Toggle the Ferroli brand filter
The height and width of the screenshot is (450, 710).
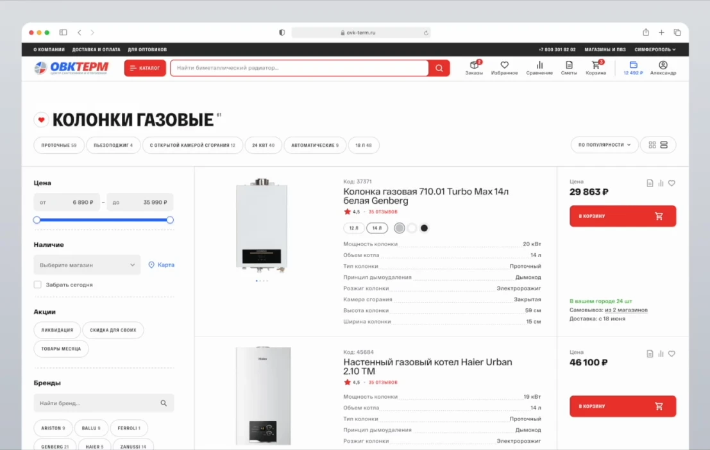tap(129, 428)
